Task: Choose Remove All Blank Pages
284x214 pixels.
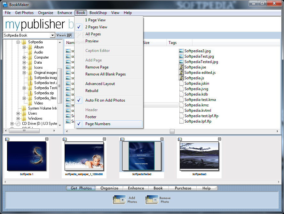Action: point(108,74)
